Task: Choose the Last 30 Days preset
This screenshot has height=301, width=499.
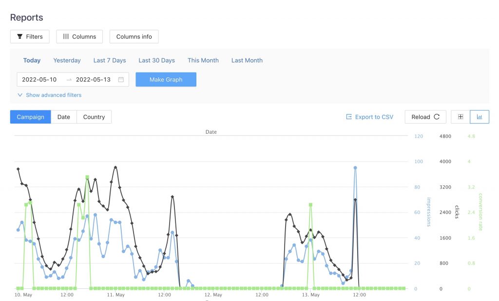Action: [156, 60]
